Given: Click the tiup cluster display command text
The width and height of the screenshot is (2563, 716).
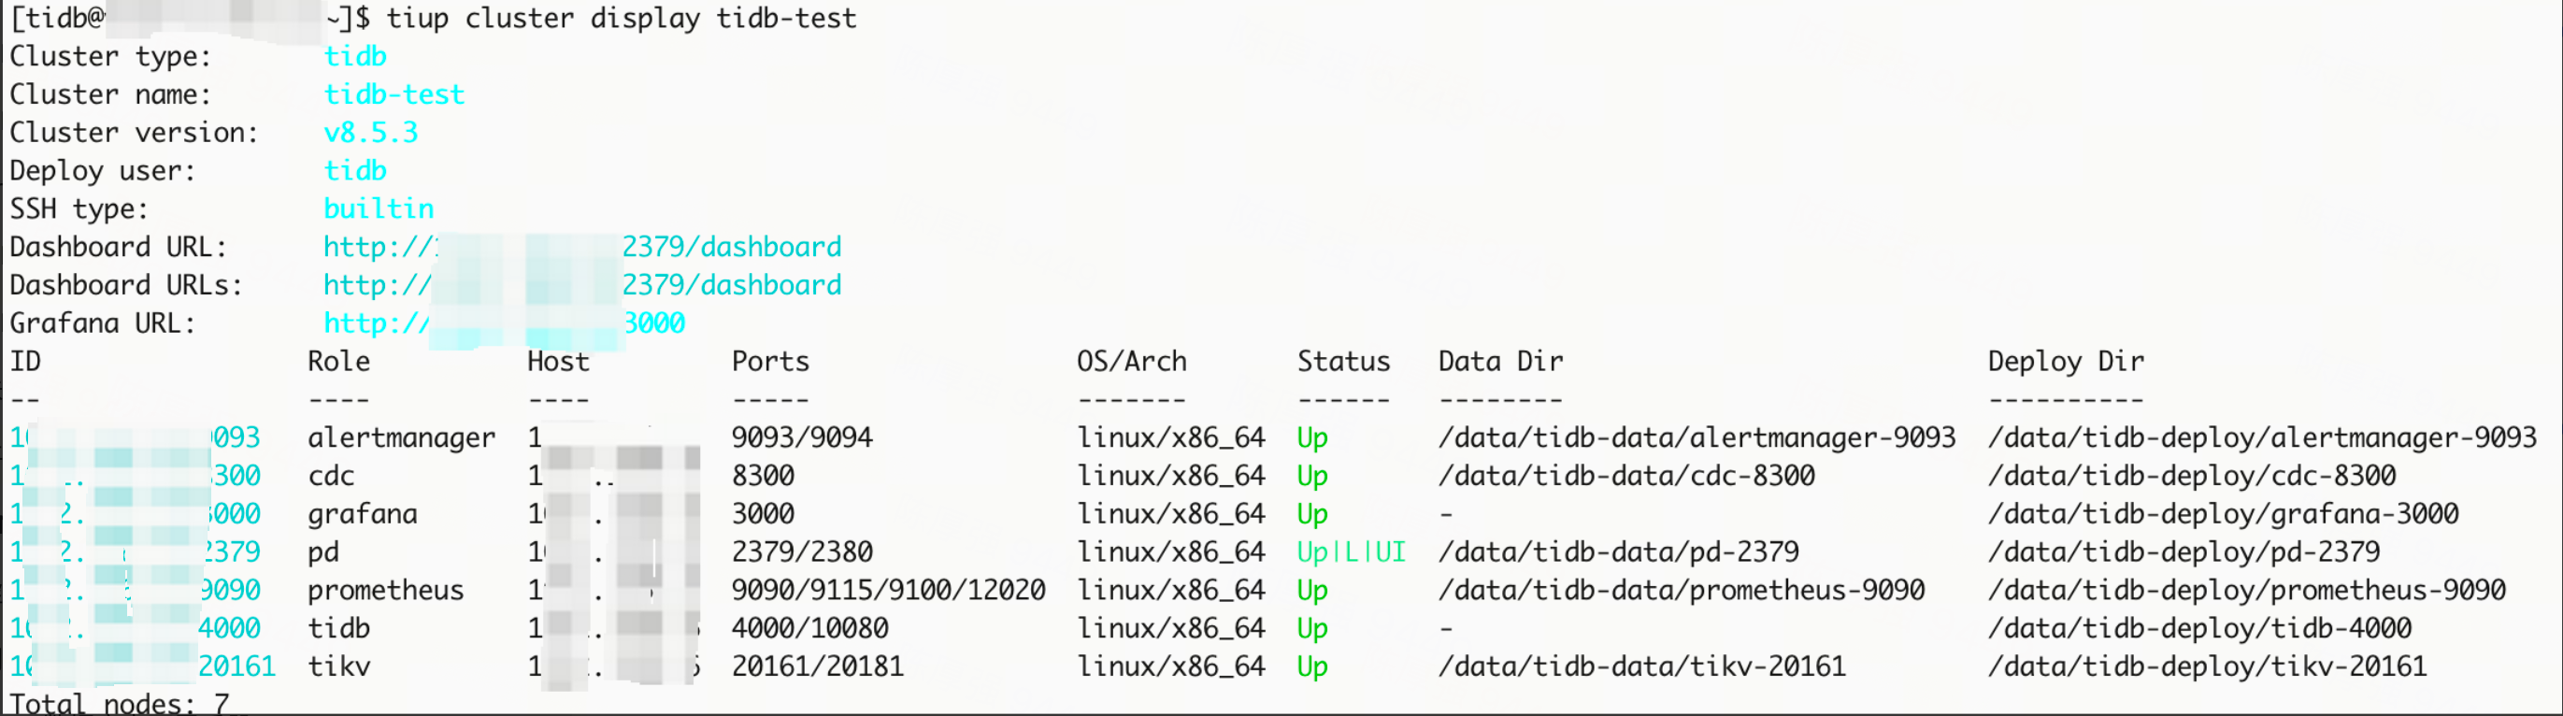Looking at the screenshot, I should (x=621, y=18).
